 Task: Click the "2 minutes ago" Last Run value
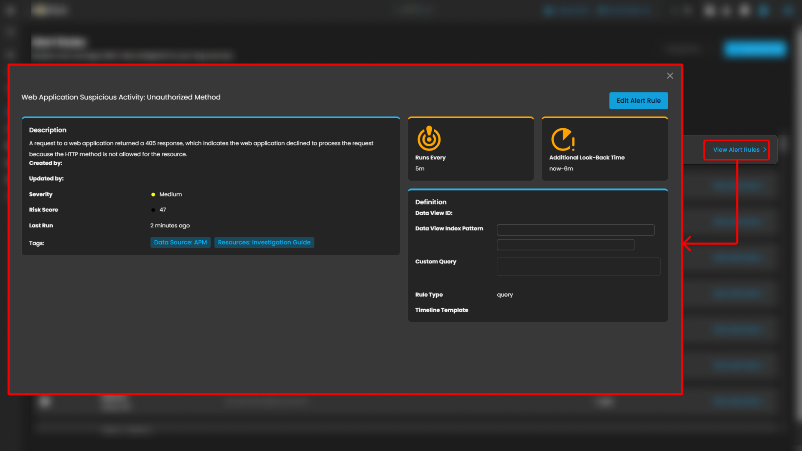(170, 226)
